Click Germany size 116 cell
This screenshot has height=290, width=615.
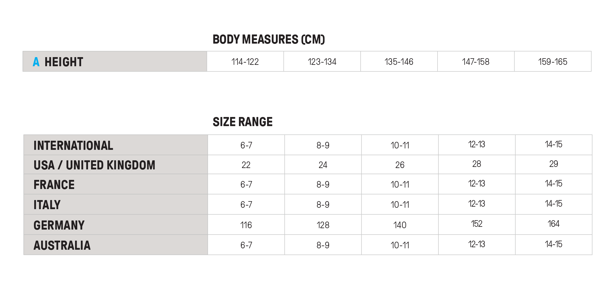(x=246, y=225)
